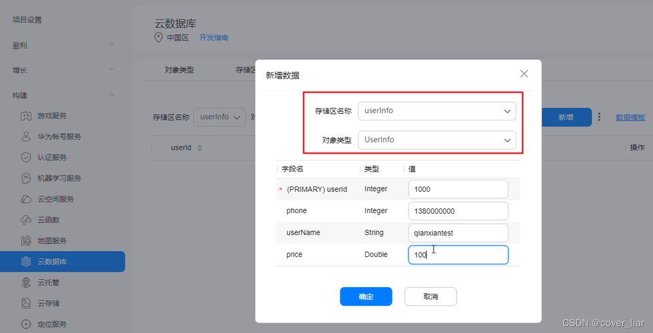The height and width of the screenshot is (333, 653).
Task: Click the (PRIMARY) userId field name
Action: [317, 189]
